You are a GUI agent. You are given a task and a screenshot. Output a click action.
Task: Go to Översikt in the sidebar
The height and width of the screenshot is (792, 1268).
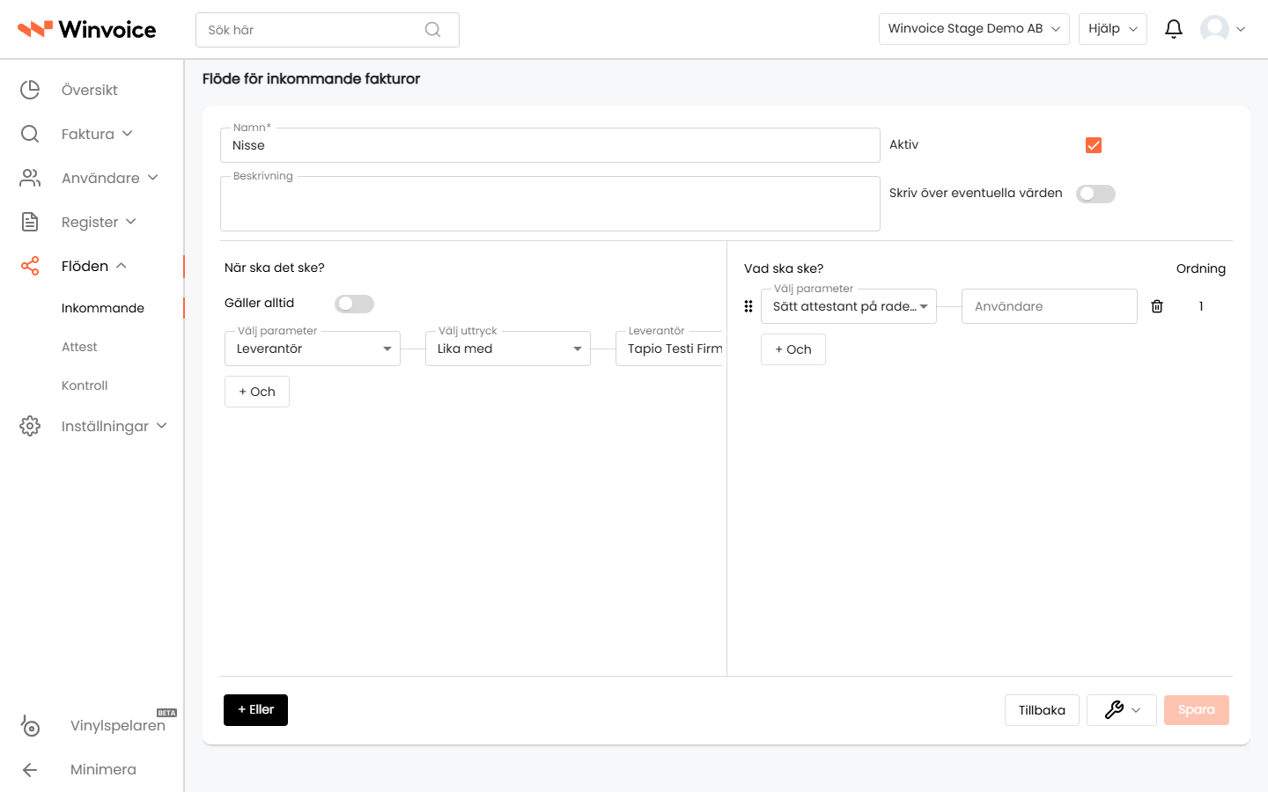click(90, 90)
